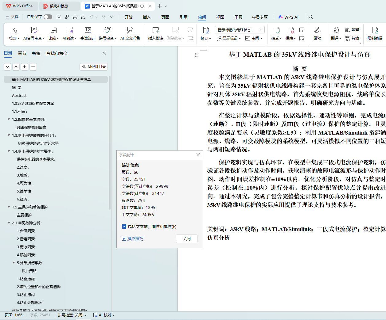Open the AI全文润色 polish tool
Viewport: 386px width, 320px height.
(x=130, y=30)
